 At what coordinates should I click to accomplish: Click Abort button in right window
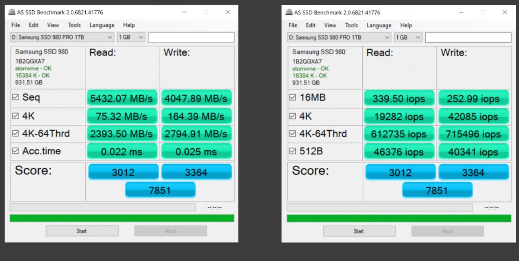(x=448, y=231)
